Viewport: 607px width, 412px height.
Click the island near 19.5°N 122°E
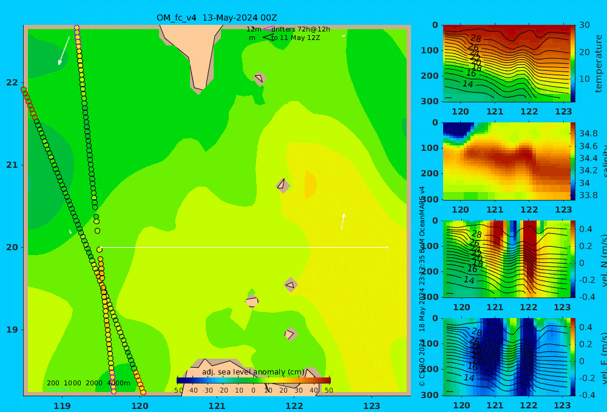coord(290,285)
